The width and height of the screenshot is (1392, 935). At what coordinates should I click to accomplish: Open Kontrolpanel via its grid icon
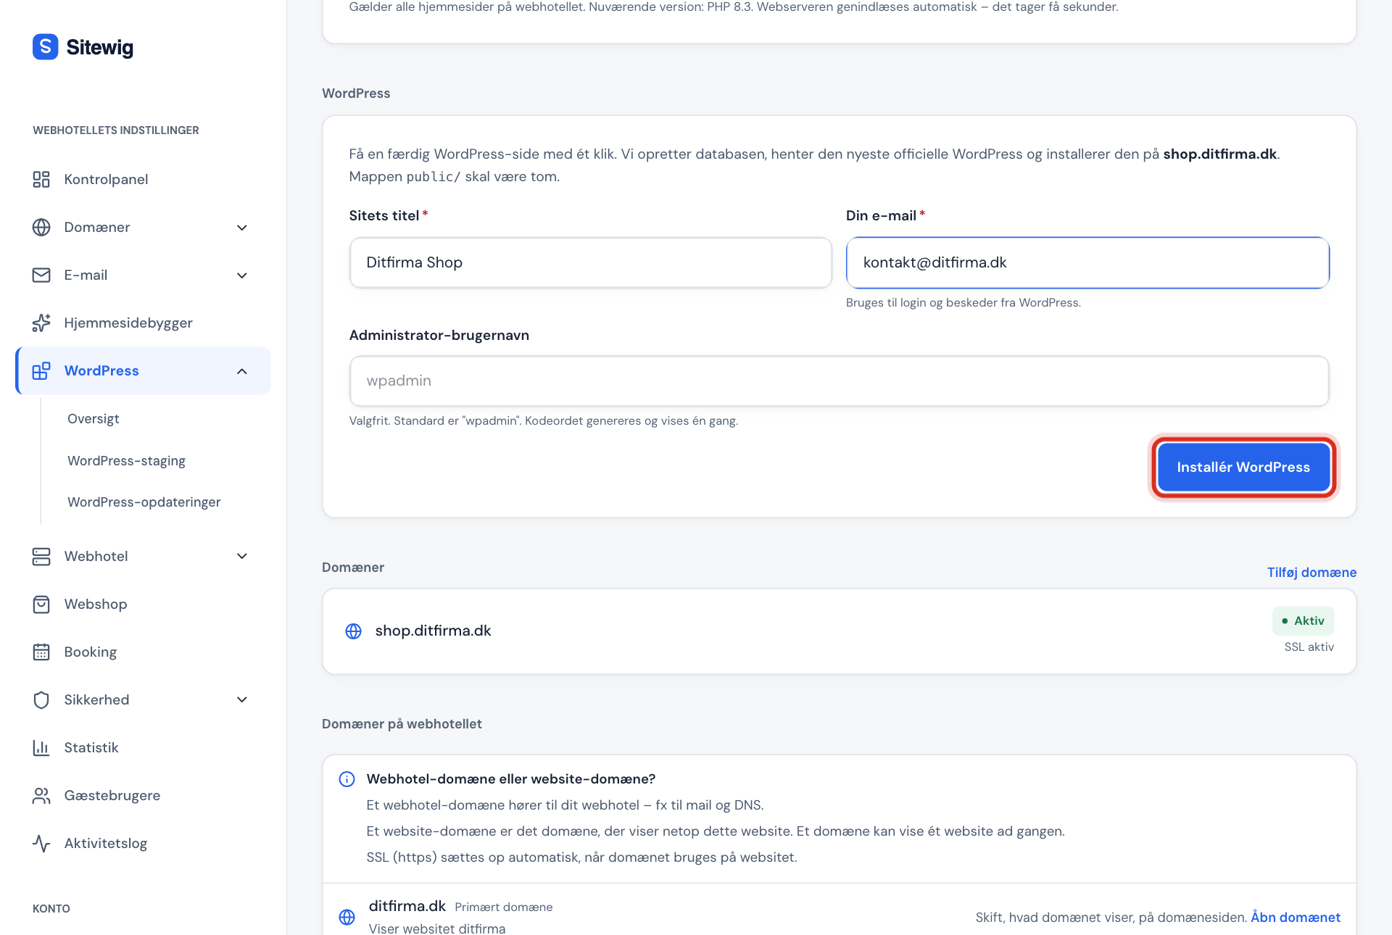pyautogui.click(x=41, y=179)
